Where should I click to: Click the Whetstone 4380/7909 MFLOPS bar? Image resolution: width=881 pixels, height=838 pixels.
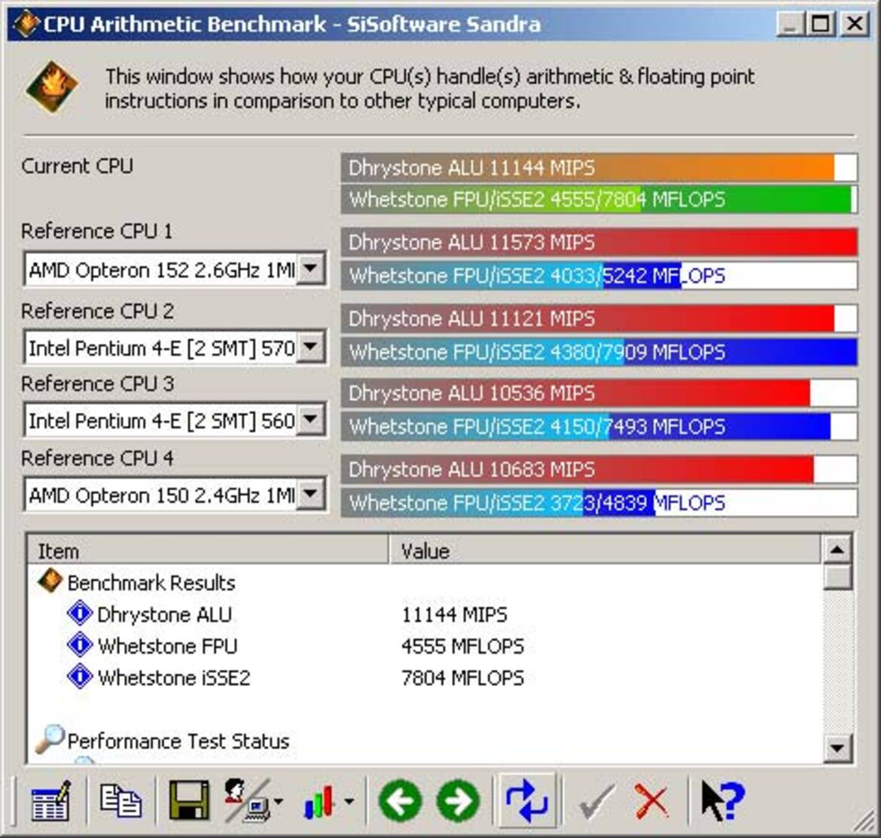[x=599, y=352]
